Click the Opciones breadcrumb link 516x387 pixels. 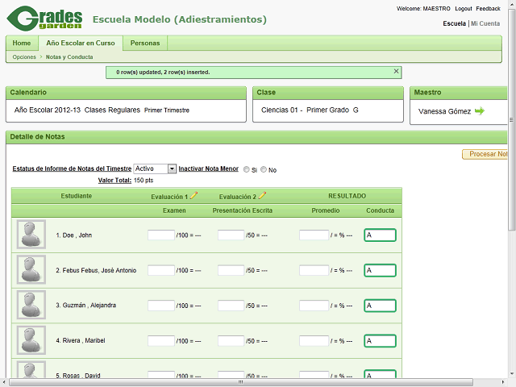tap(24, 57)
